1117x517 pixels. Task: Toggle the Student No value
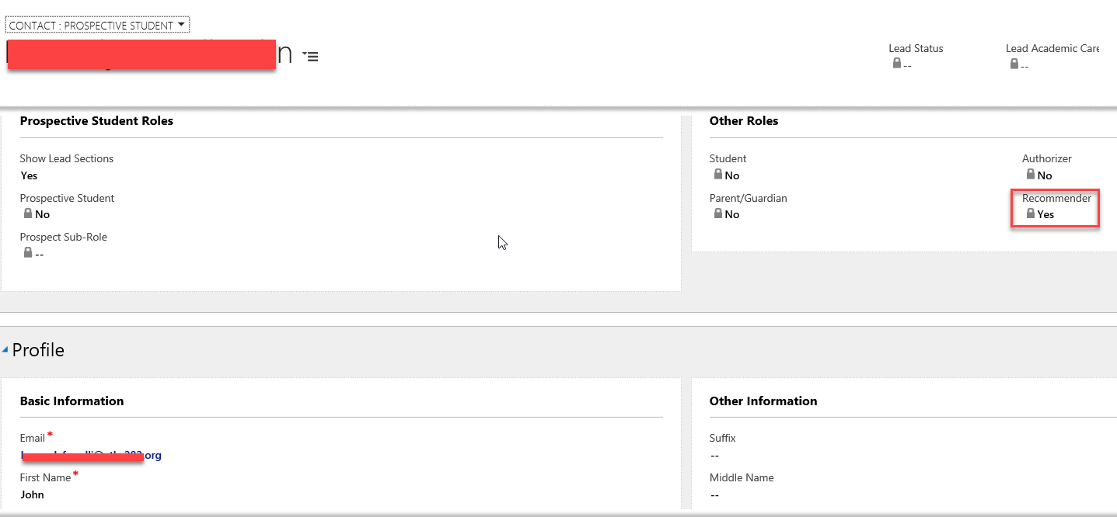click(731, 175)
